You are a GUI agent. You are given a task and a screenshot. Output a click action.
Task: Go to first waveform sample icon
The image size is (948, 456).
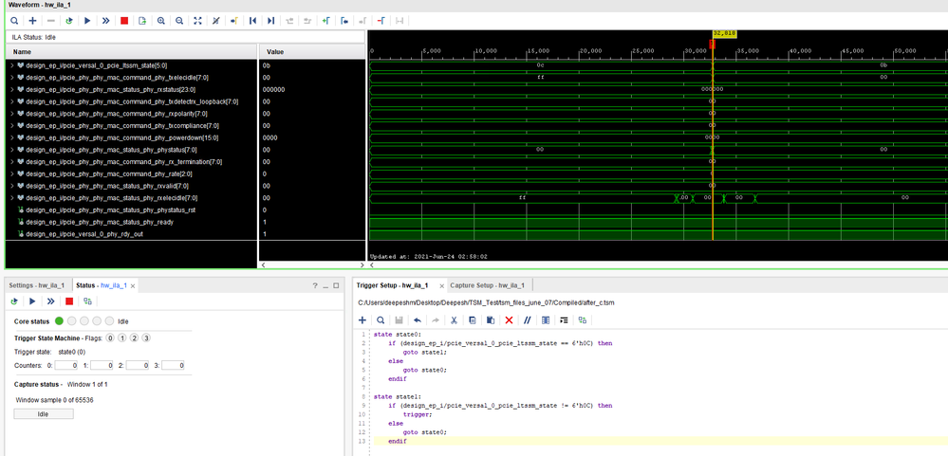click(x=252, y=20)
